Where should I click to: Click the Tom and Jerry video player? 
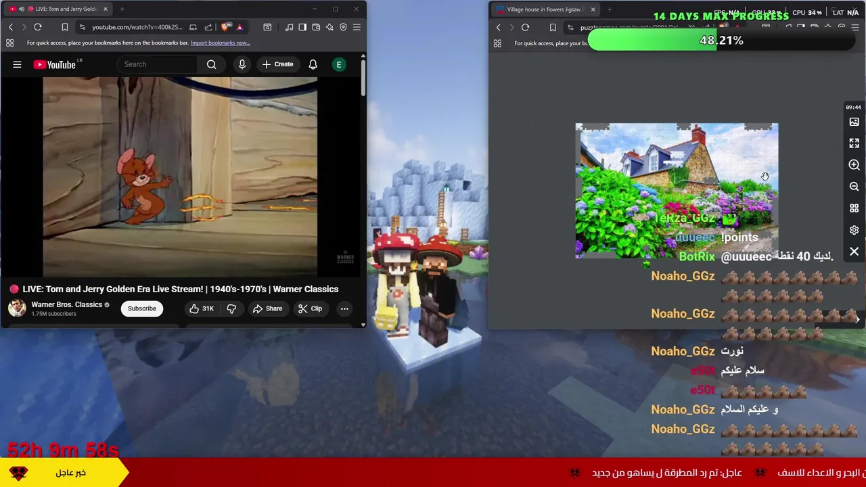click(180, 177)
